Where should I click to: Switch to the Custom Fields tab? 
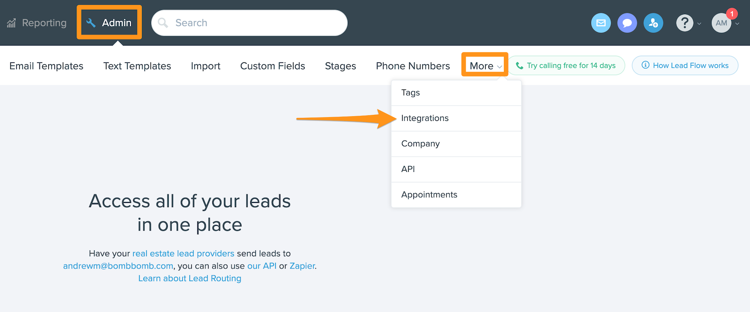point(273,66)
